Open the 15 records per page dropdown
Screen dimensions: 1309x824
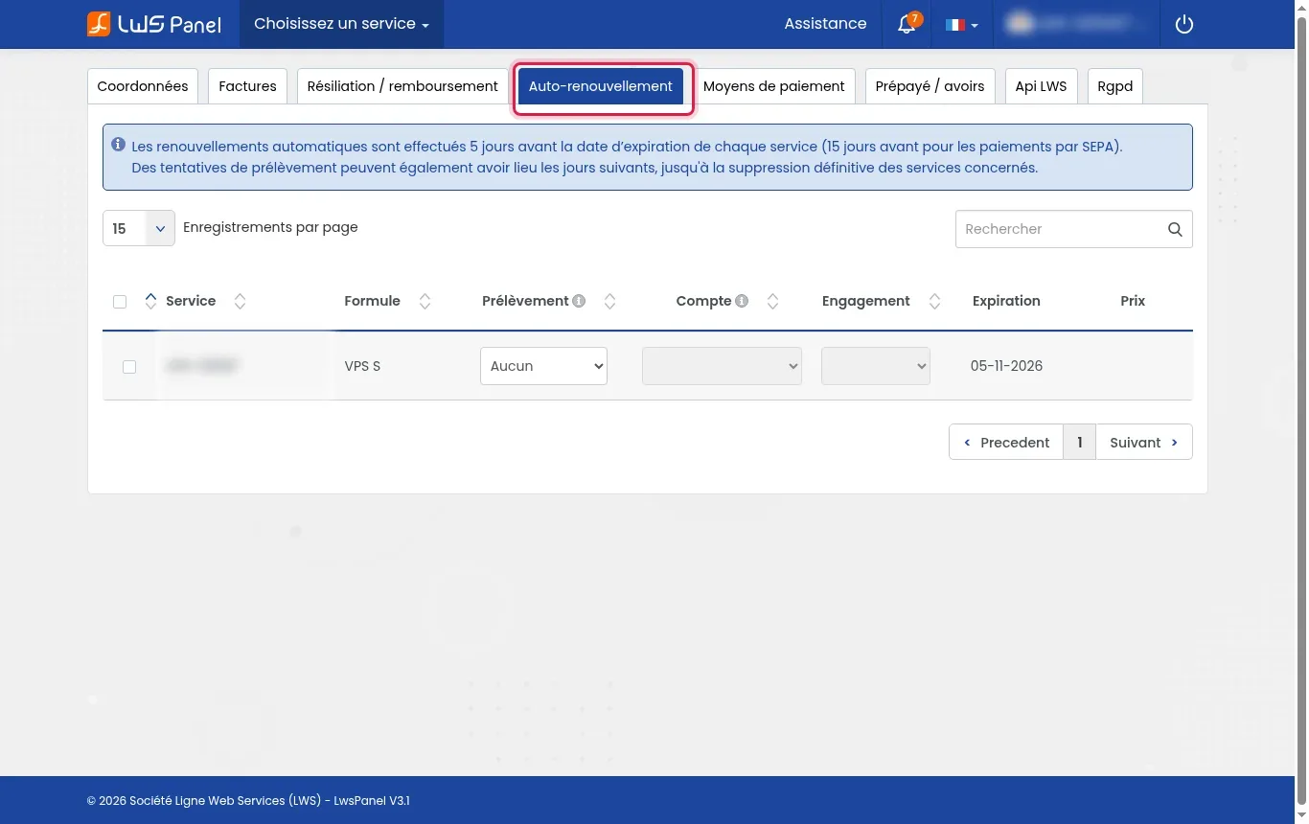pyautogui.click(x=139, y=228)
